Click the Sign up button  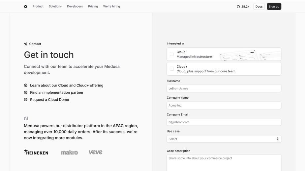point(274,7)
